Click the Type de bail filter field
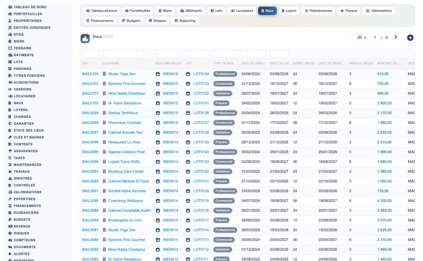This screenshot has height=261, width=423. coord(225,54)
